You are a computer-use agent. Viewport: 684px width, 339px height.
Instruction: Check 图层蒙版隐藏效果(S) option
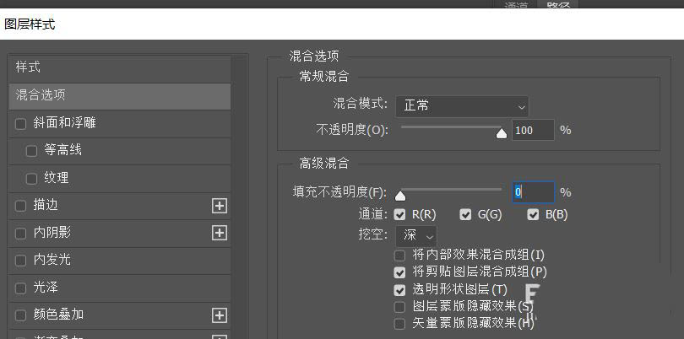pyautogui.click(x=399, y=307)
